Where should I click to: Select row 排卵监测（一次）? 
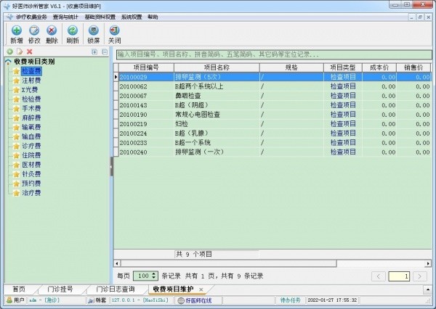272,152
